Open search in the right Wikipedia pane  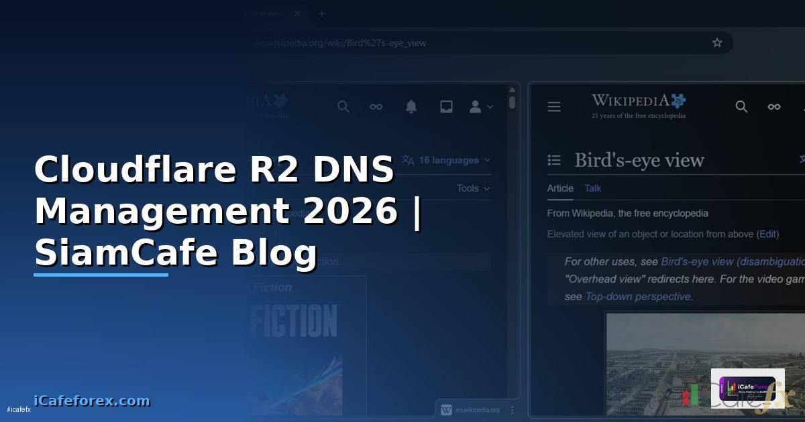741,107
